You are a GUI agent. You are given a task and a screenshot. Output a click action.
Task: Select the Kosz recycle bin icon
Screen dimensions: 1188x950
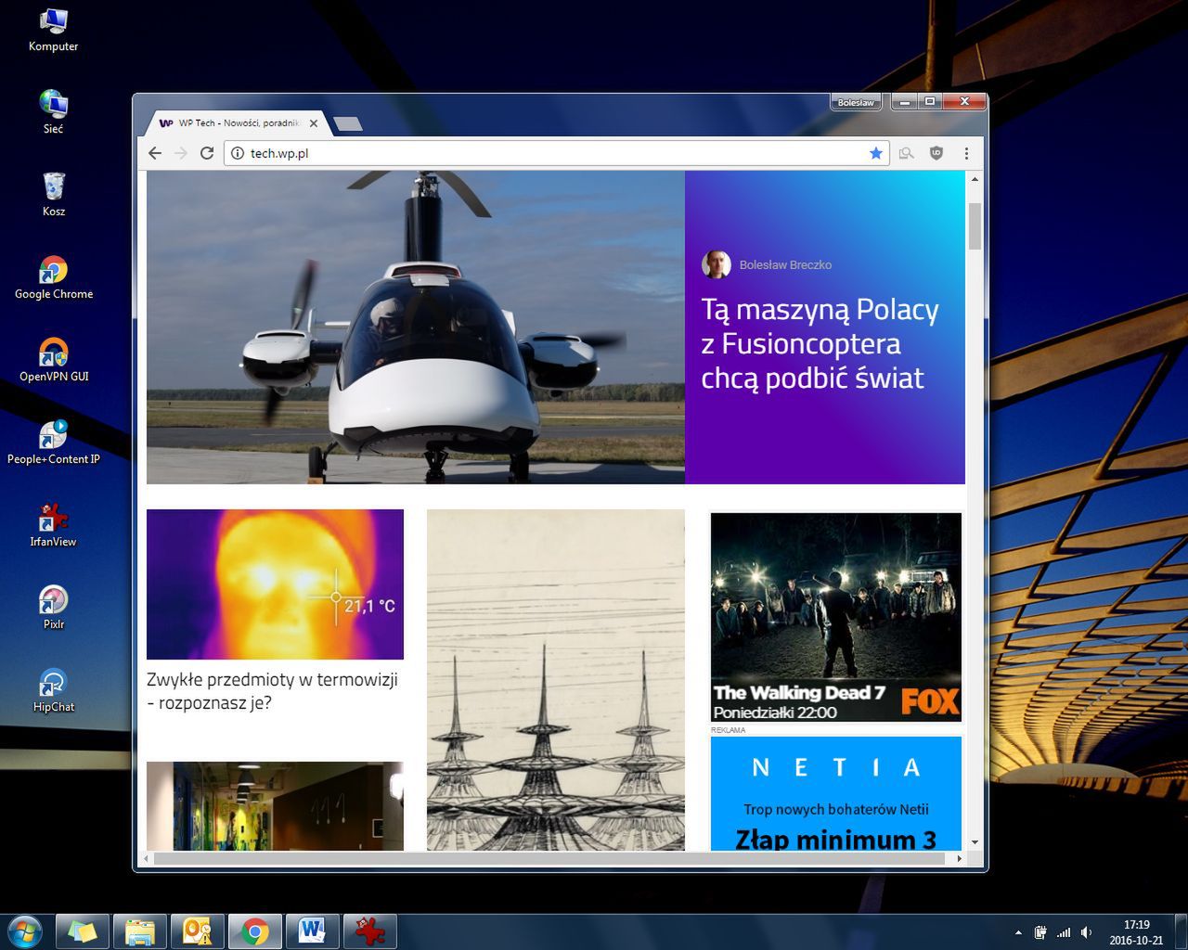[x=53, y=195]
